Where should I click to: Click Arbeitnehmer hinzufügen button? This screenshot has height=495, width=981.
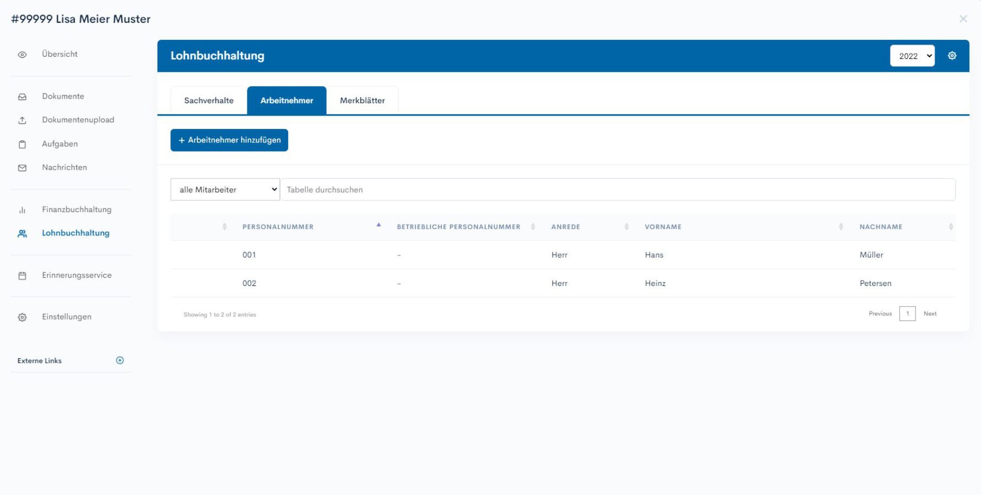pyautogui.click(x=229, y=140)
